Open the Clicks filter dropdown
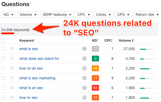Viewport: 161px width, 102px height. [103, 14]
